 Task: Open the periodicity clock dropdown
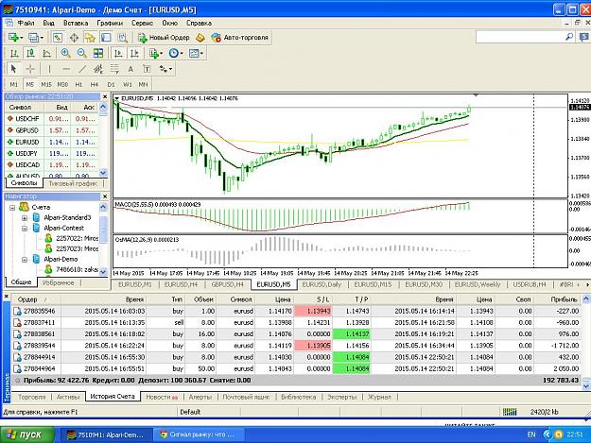[176, 53]
